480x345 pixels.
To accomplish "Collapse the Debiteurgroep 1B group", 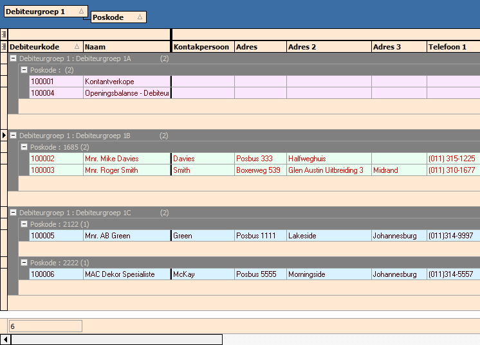I will (13, 136).
